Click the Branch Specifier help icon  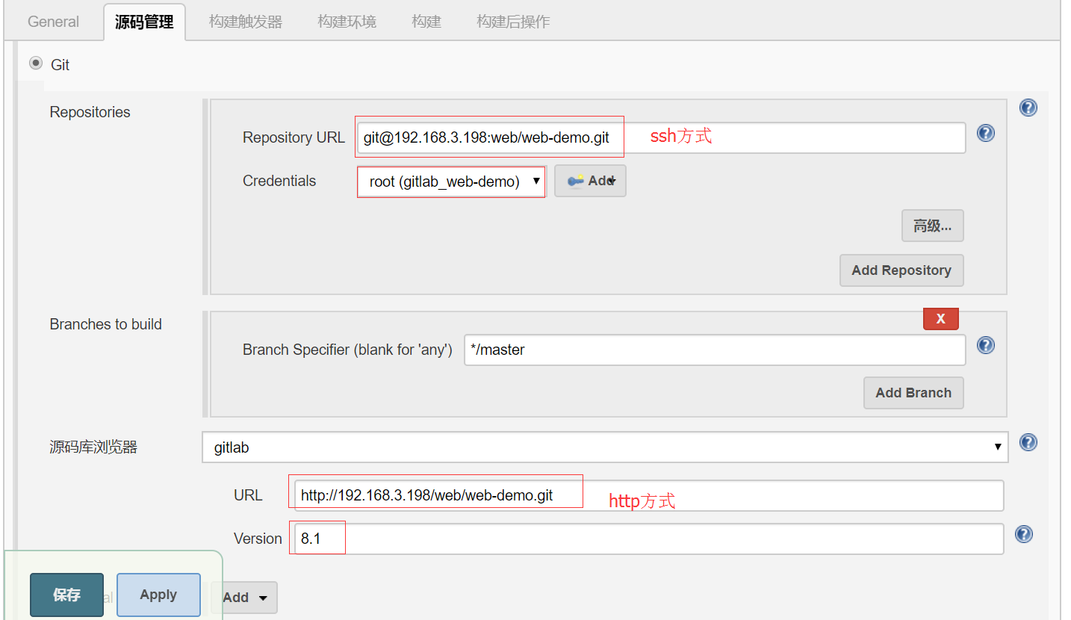(x=986, y=345)
